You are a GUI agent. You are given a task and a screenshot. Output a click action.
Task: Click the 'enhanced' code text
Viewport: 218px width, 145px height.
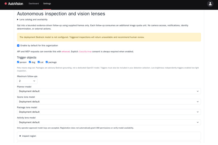[x=66, y=52]
